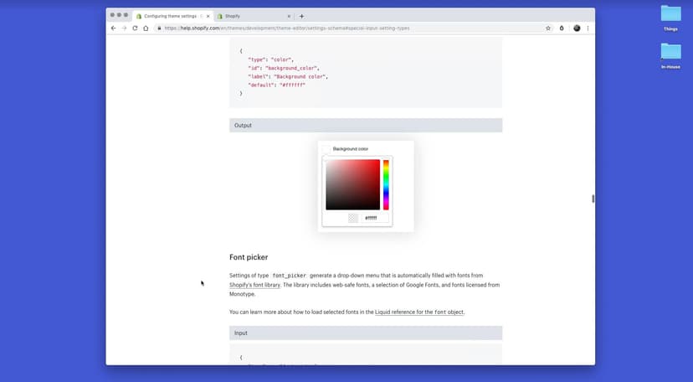693x382 pixels.
Task: Click the URL address bar
Action: (335, 28)
